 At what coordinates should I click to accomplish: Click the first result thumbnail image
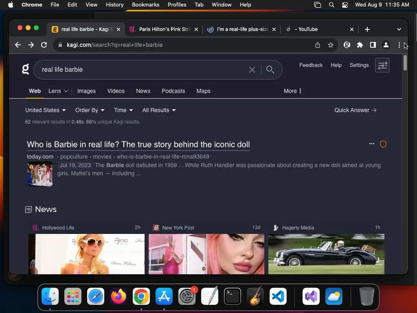(x=40, y=174)
